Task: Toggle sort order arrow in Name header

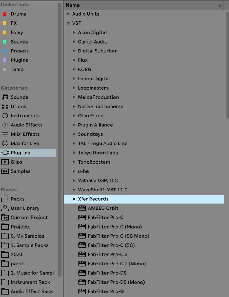Action: (x=220, y=5)
